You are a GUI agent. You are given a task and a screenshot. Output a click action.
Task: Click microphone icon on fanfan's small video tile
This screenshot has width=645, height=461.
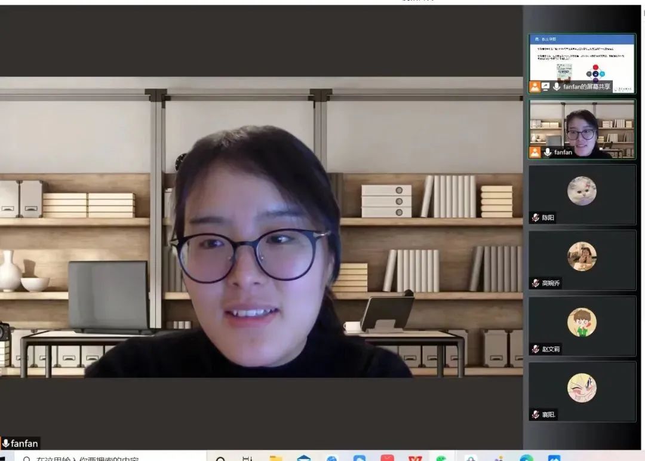tap(547, 152)
